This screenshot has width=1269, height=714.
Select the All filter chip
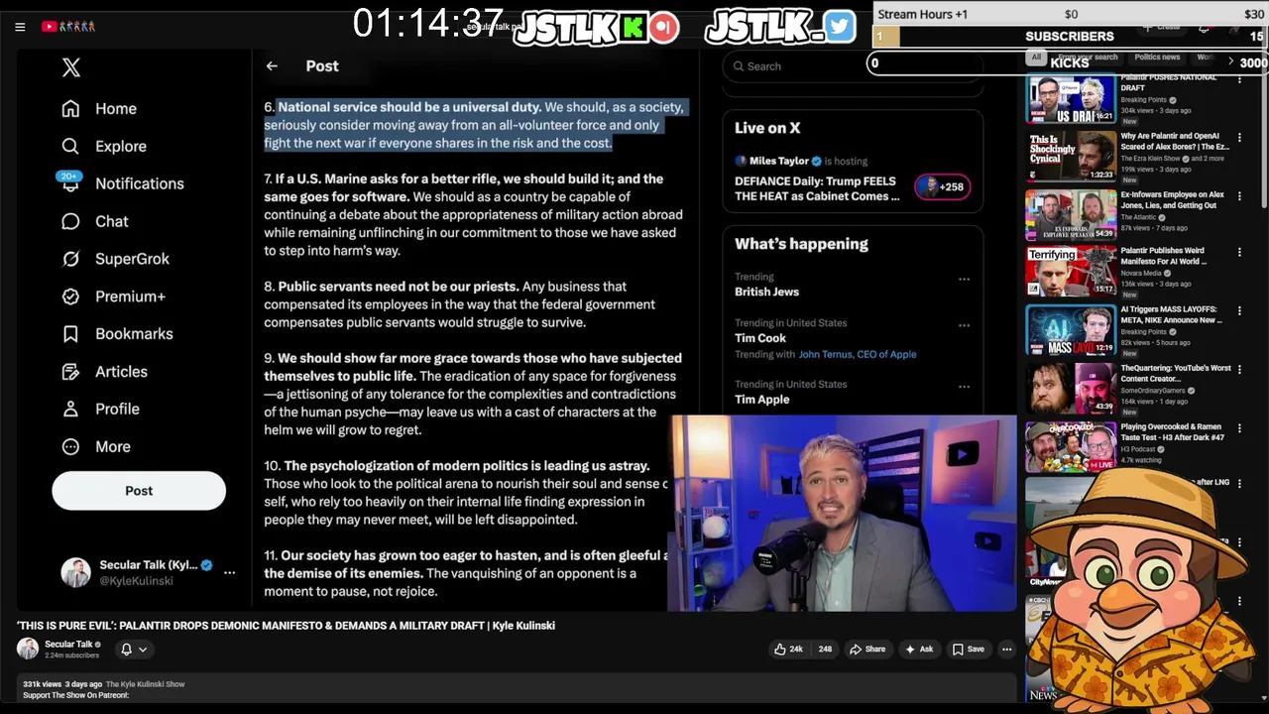click(1036, 58)
